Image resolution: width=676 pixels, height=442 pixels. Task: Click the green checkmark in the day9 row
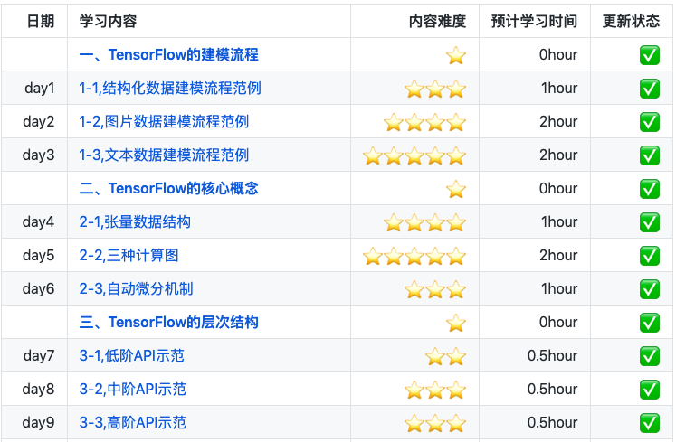tap(650, 423)
